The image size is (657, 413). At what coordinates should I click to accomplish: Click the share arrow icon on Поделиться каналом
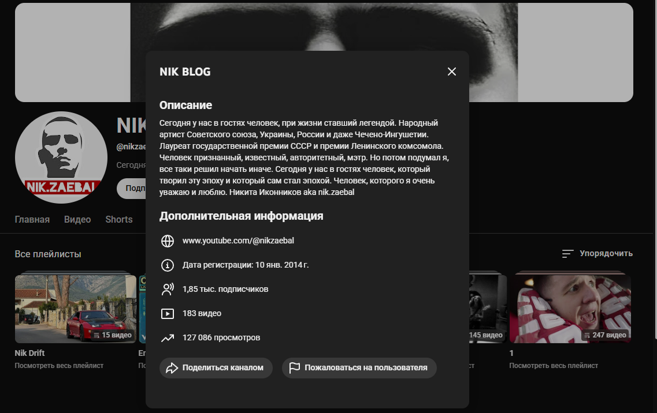[172, 367]
